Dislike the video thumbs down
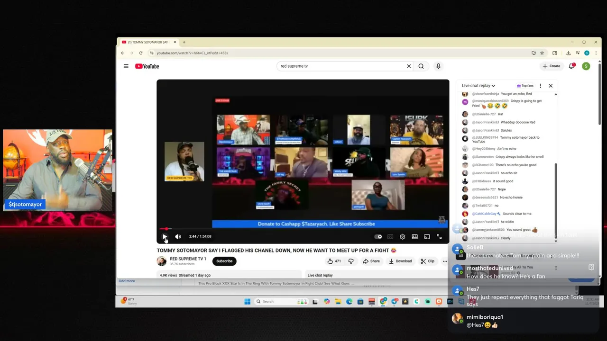Viewport: 607px width, 341px height. [x=351, y=261]
